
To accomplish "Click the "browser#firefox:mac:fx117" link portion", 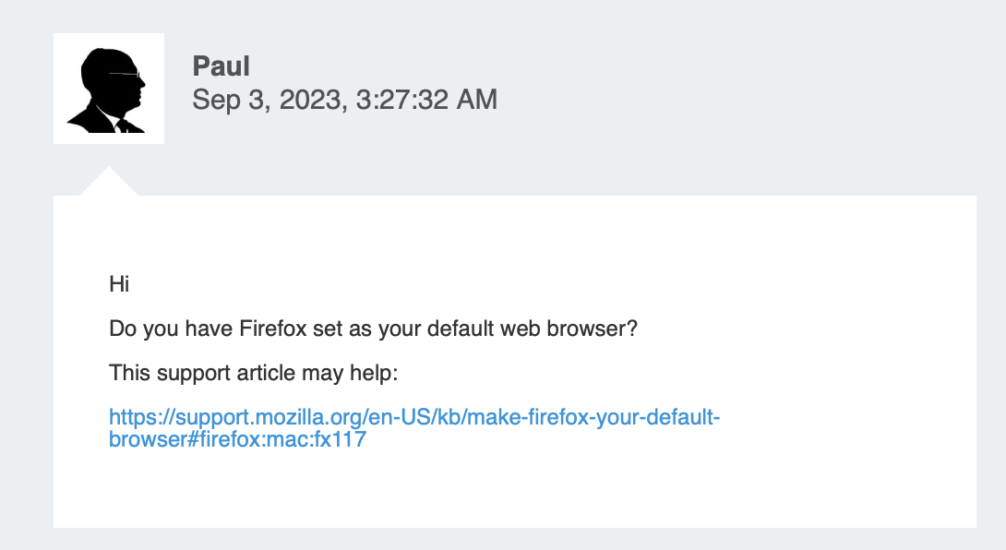I will [x=237, y=440].
